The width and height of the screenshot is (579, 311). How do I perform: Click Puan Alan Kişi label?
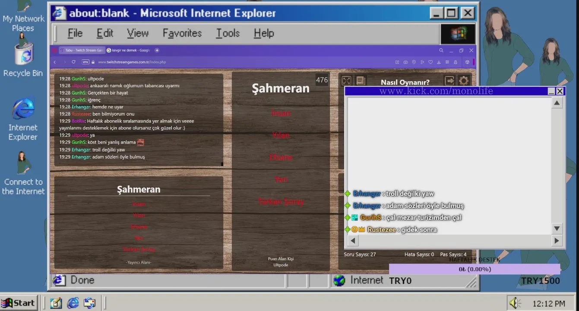coord(281,259)
